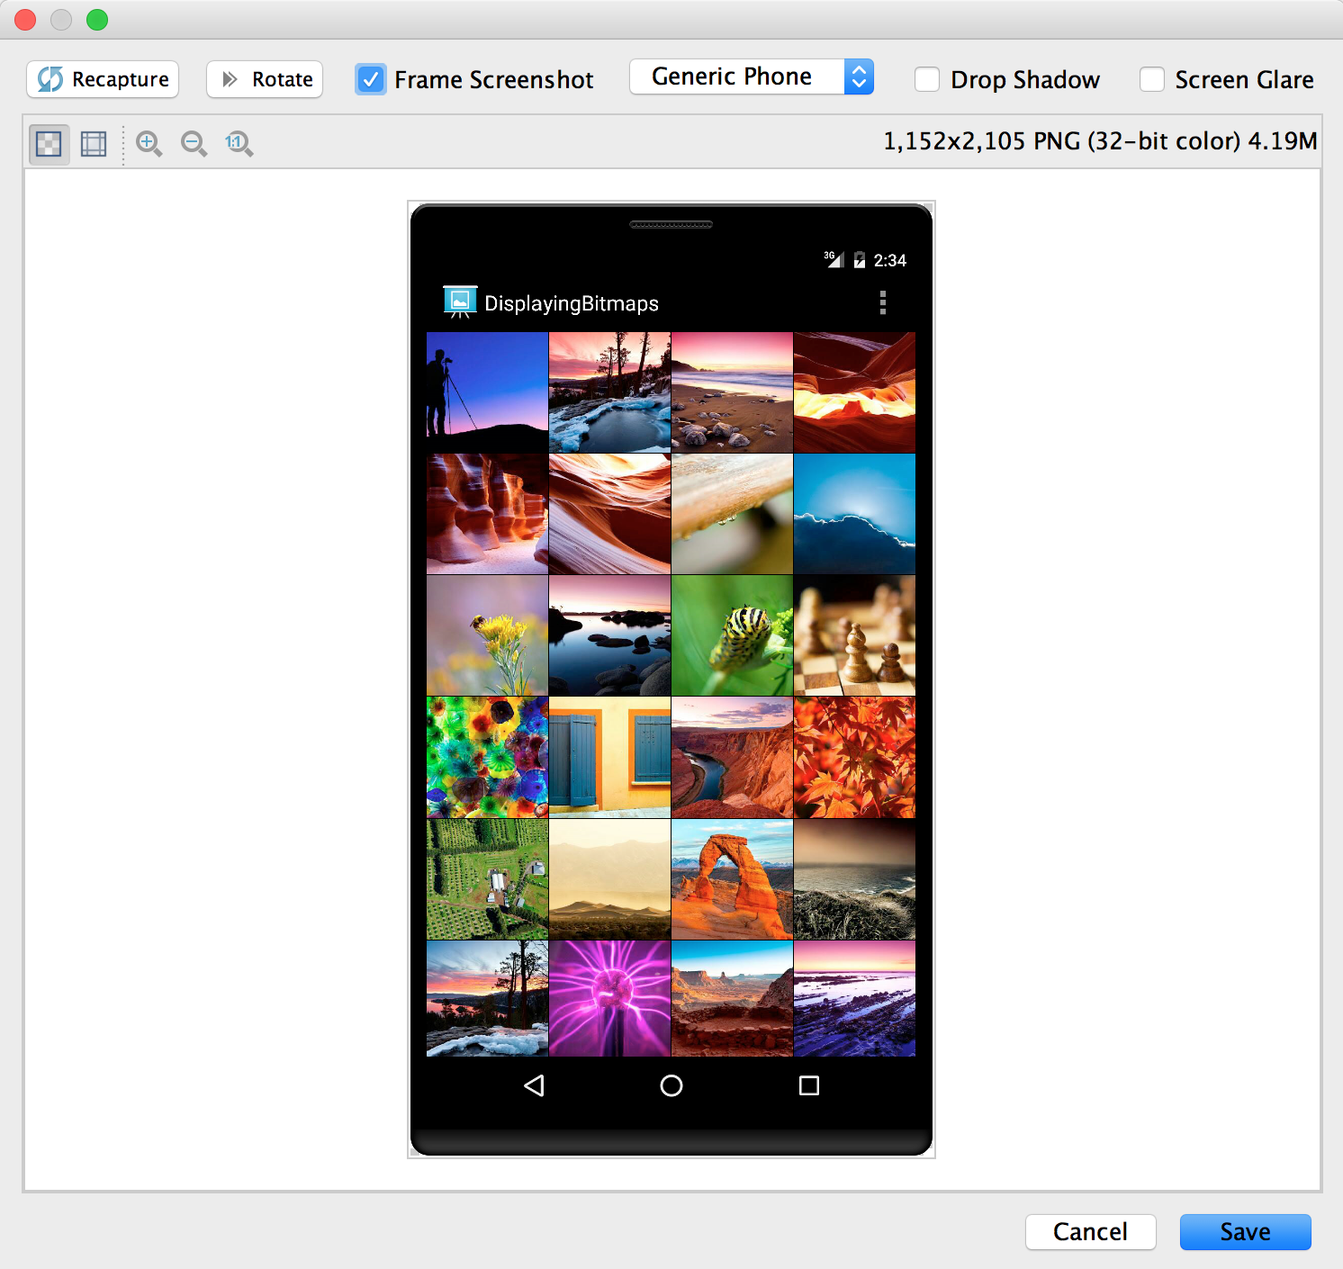Tap the Android home circle icon
Viewport: 1343px width, 1269px height.
pyautogui.click(x=671, y=1085)
